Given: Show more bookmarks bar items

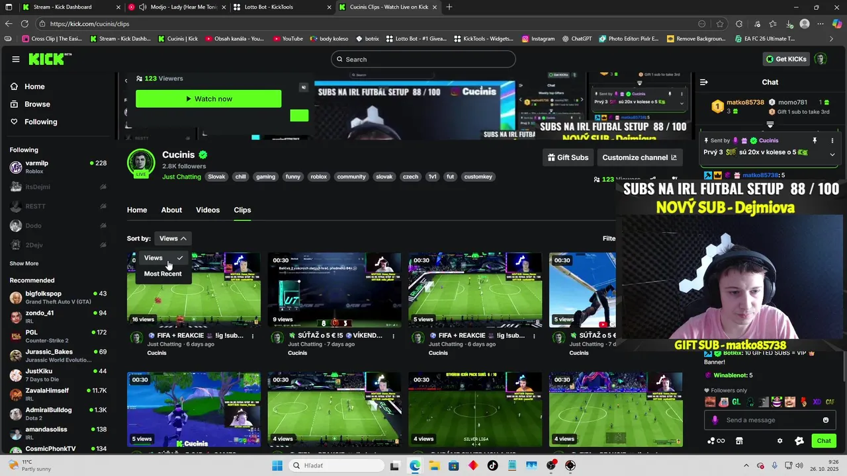Looking at the screenshot, I should (832, 39).
